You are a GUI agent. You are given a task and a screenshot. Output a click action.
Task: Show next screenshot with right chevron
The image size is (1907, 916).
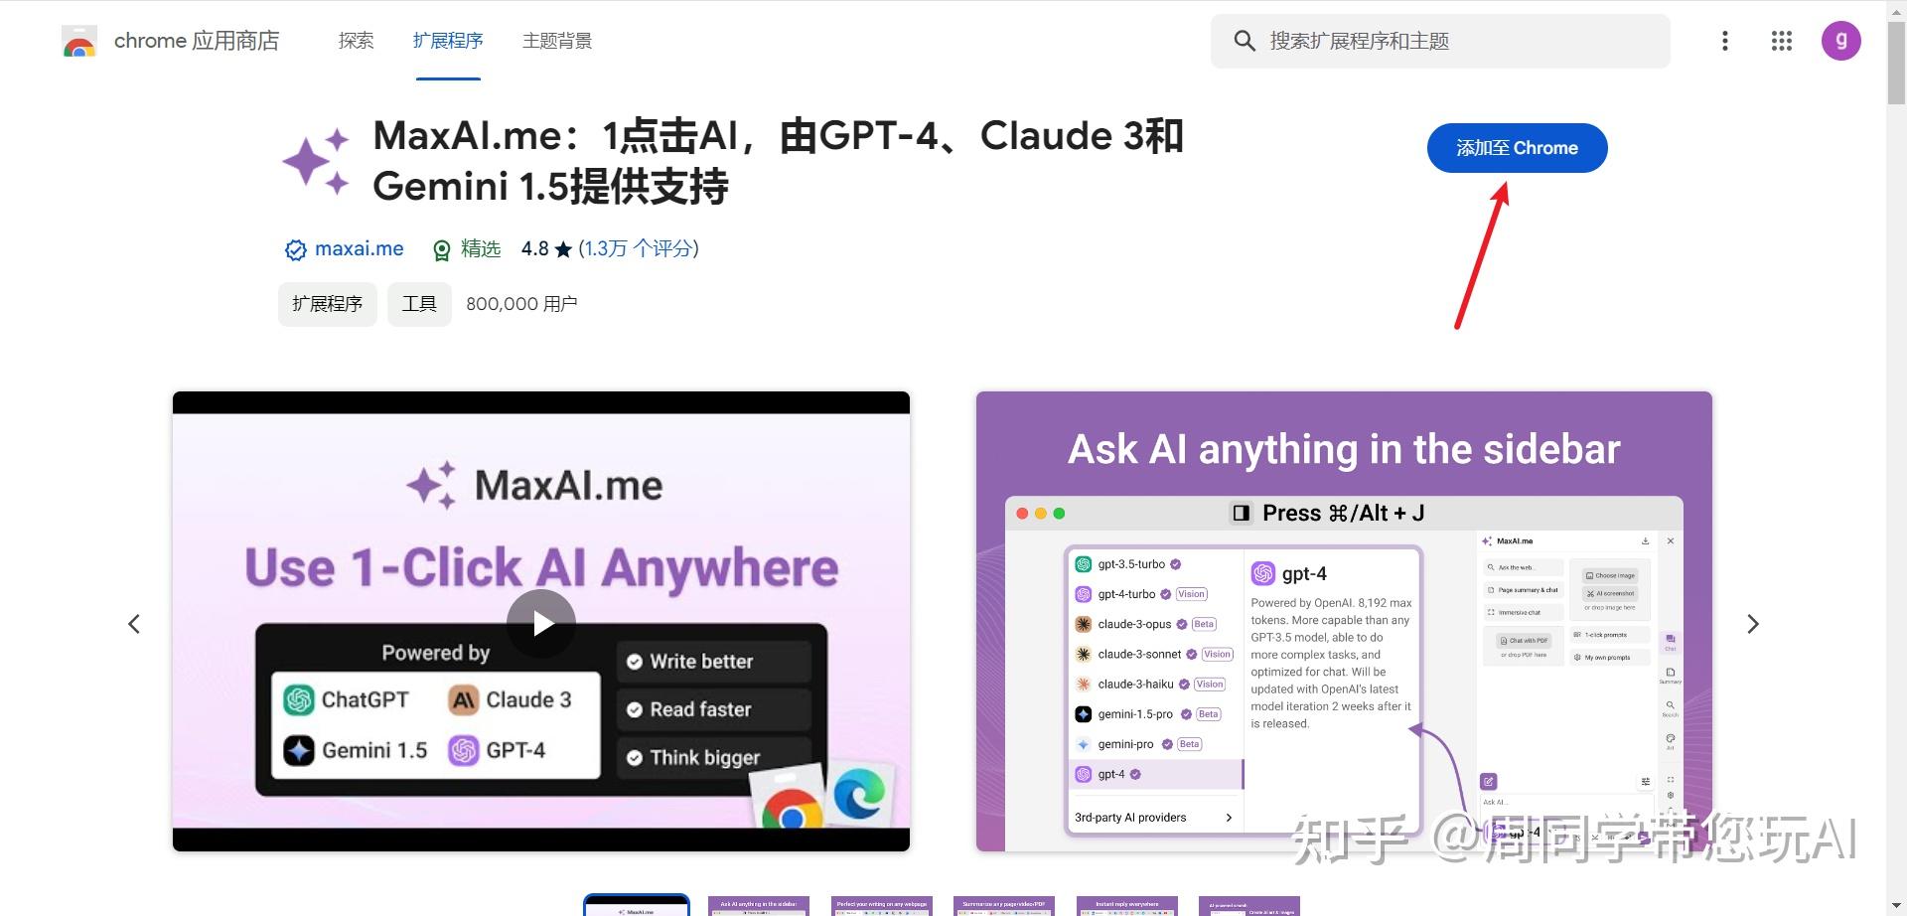click(x=1753, y=623)
